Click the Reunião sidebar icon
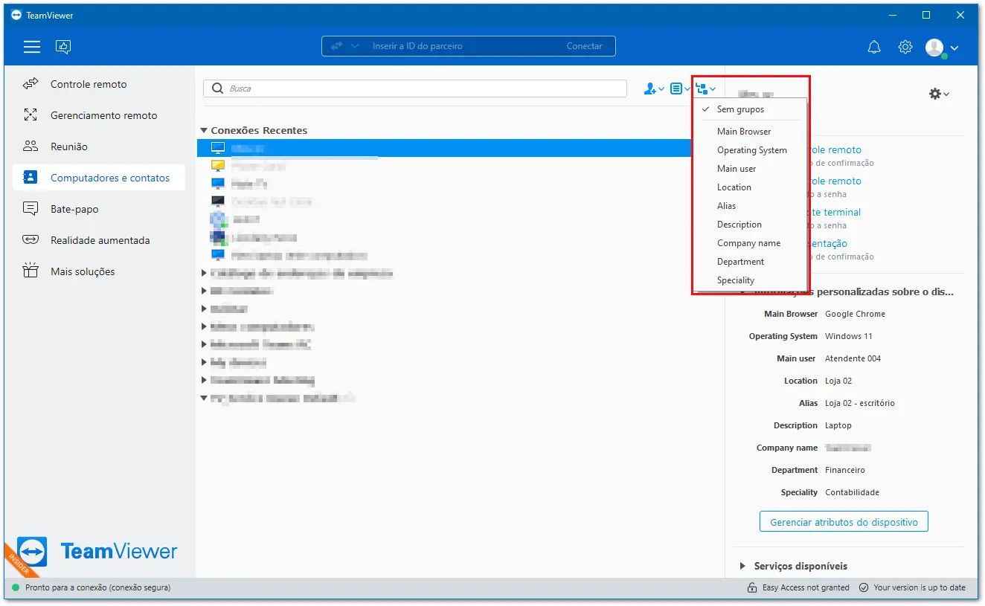Screen dimensions: 985x606 (x=31, y=146)
